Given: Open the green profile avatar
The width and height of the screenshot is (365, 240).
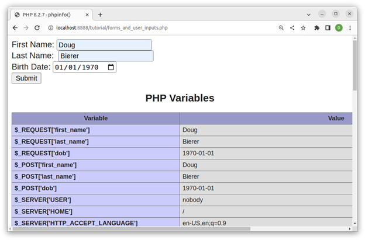Looking at the screenshot, I should point(339,27).
